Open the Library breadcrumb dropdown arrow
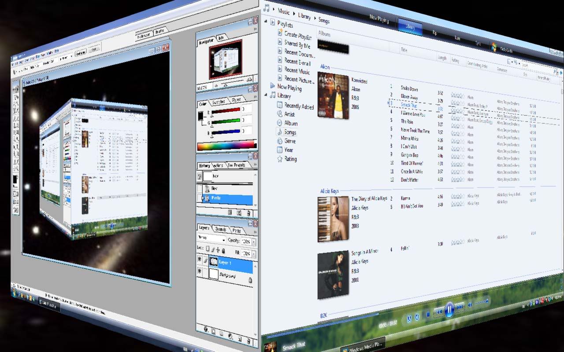 tap(315, 18)
